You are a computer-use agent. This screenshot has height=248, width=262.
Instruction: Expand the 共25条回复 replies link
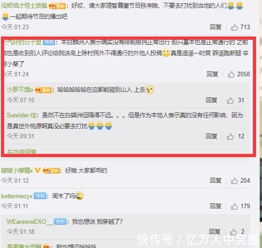point(21,152)
